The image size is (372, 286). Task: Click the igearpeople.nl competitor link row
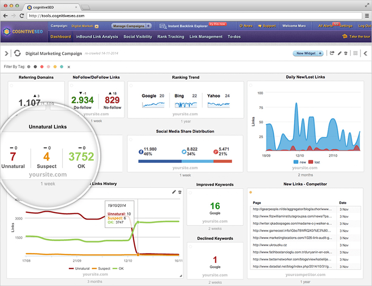coord(305,210)
